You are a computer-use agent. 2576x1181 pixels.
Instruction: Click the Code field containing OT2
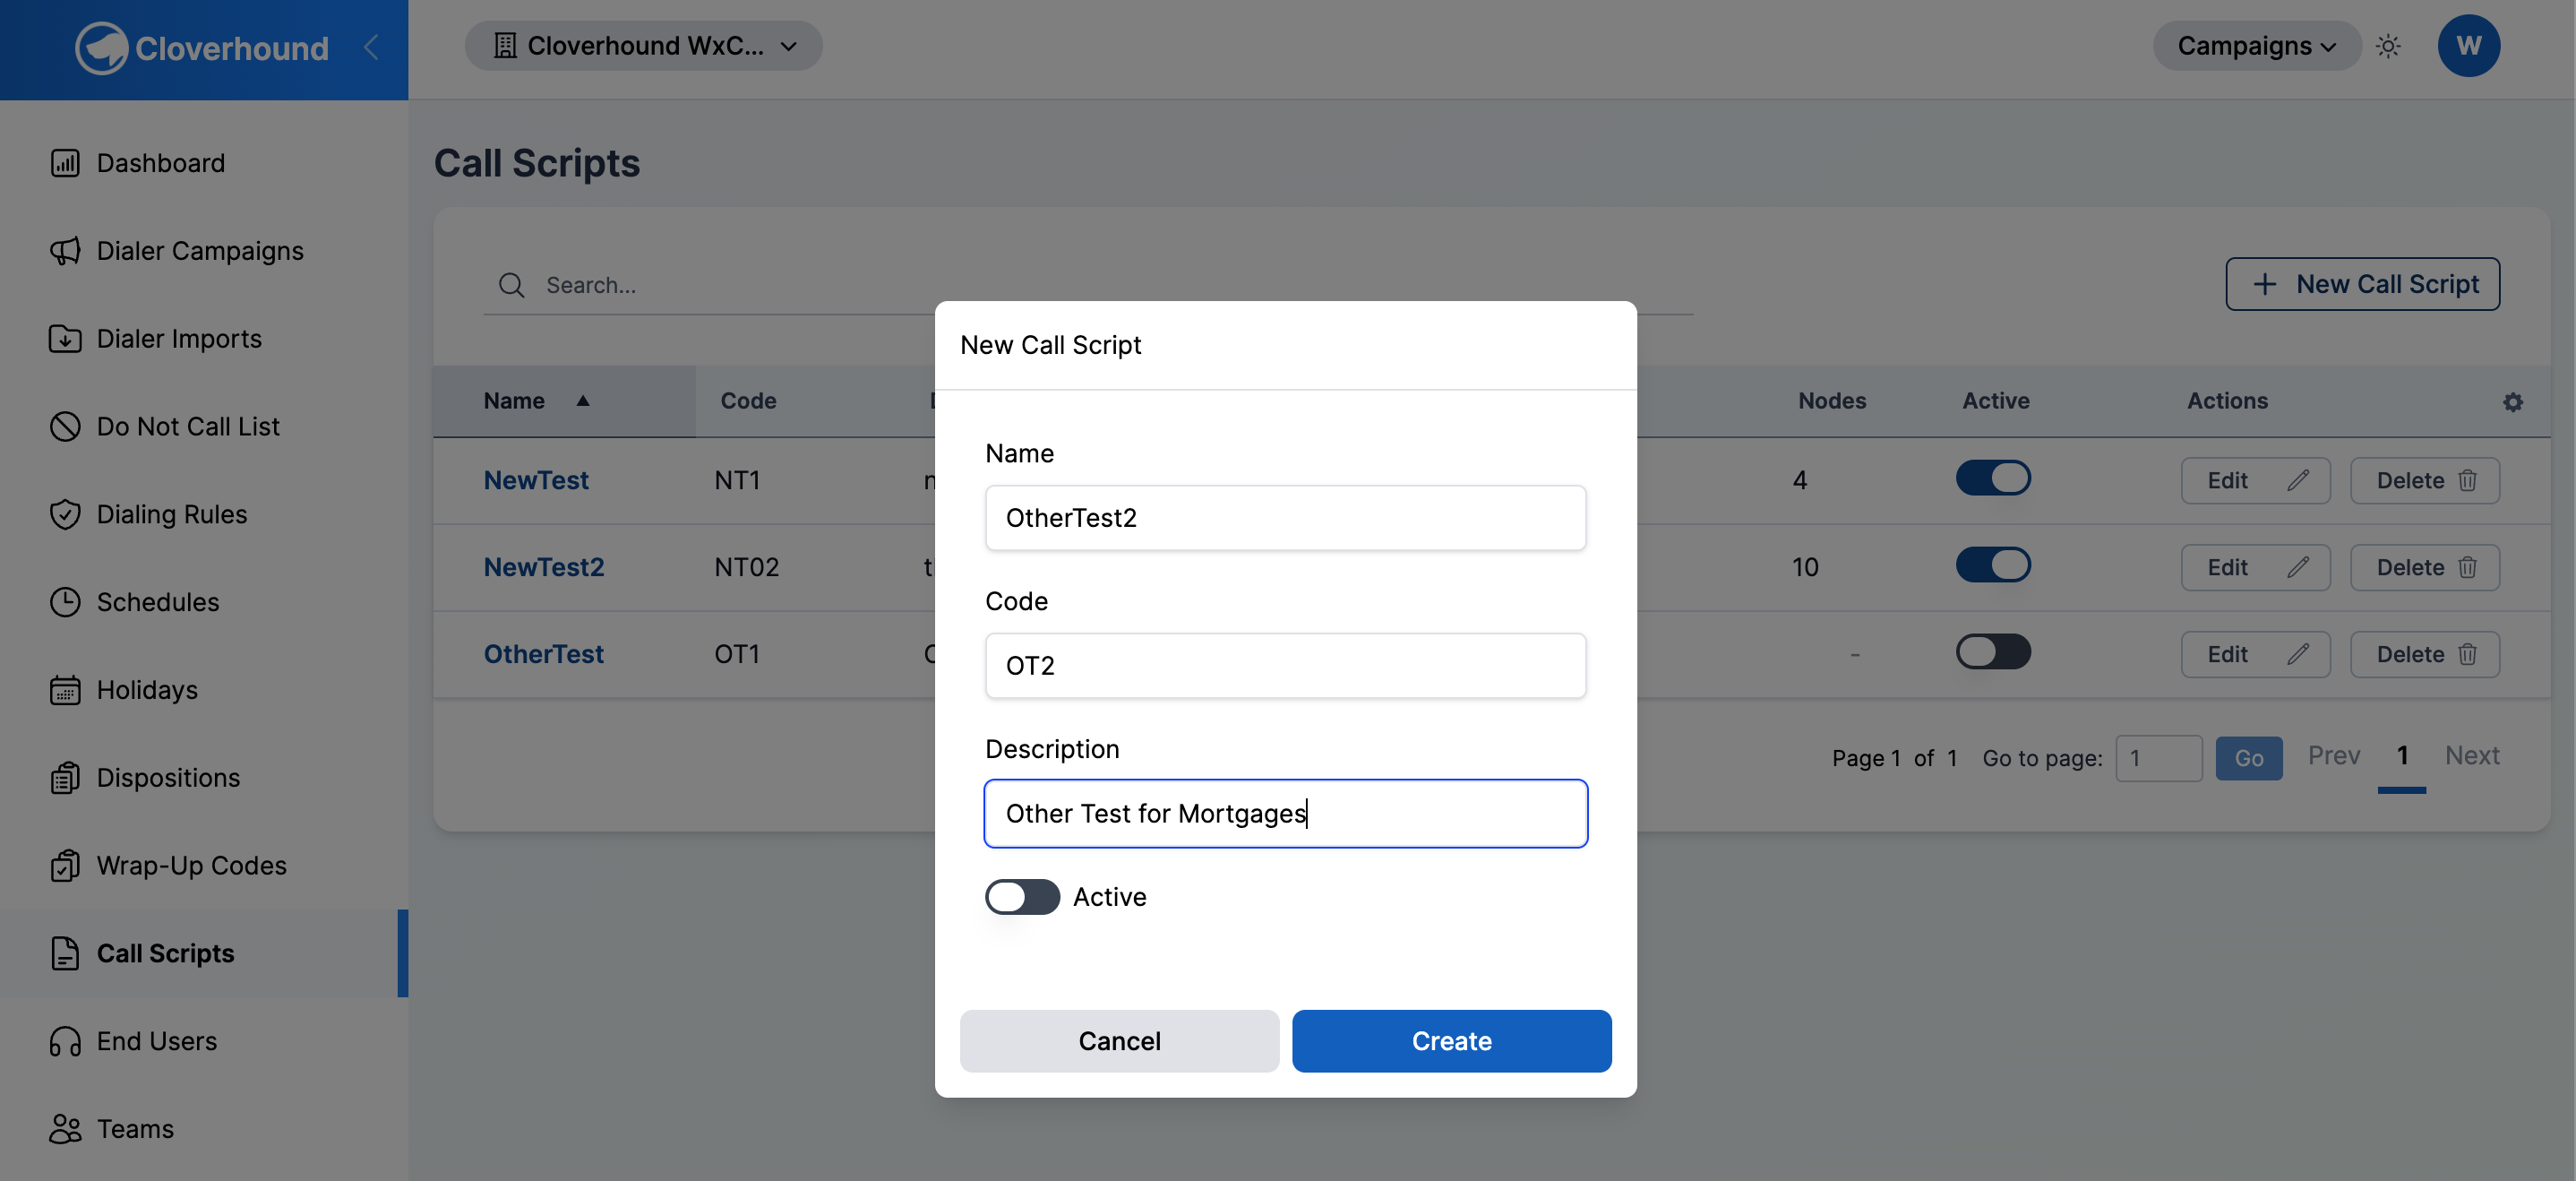point(1285,666)
